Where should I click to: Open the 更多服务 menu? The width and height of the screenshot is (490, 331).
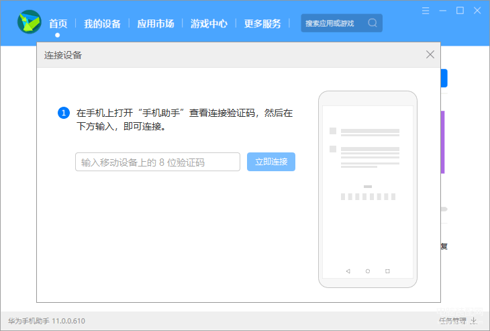pos(262,23)
